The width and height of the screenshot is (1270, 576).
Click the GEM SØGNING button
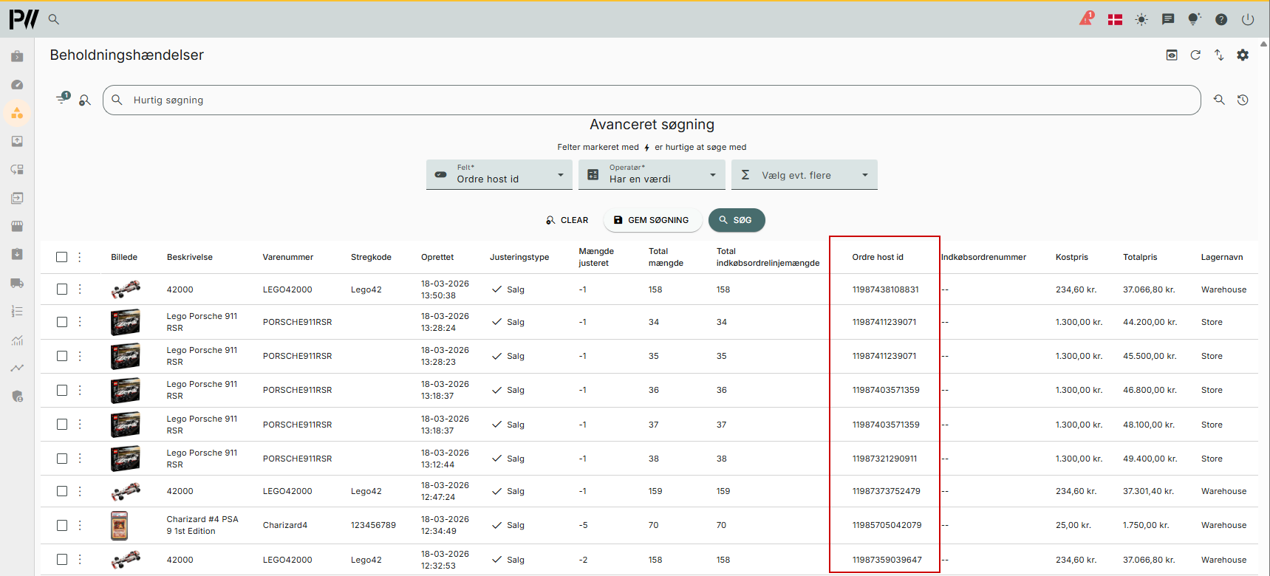click(652, 220)
